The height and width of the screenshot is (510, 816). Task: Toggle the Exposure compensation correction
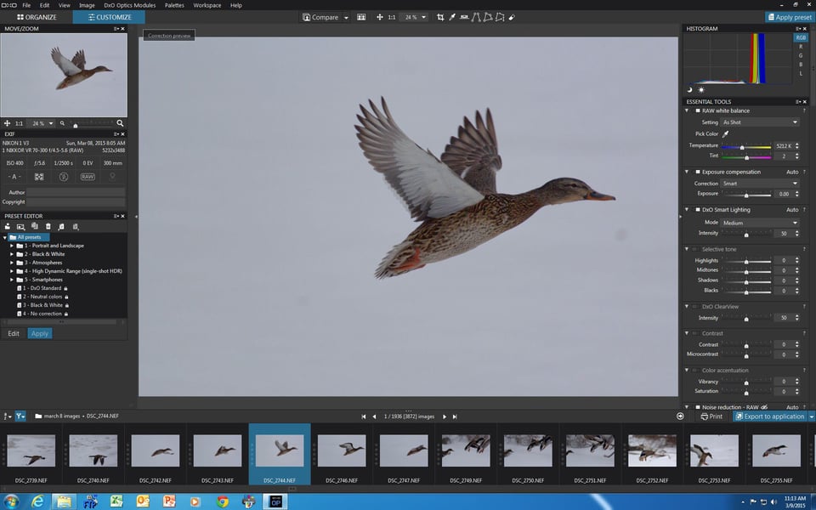click(x=698, y=172)
